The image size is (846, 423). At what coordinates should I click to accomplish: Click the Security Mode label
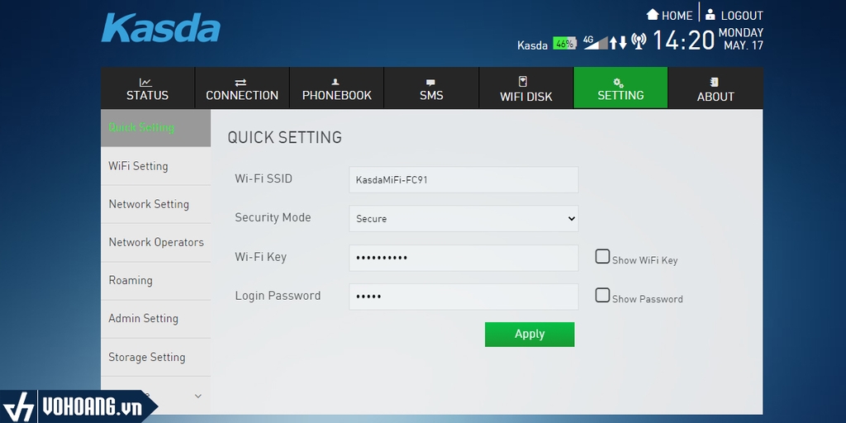click(273, 217)
